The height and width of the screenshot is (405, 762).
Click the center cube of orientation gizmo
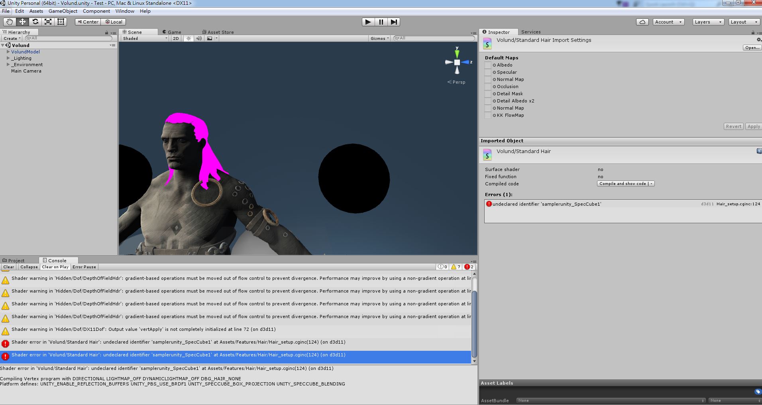coord(457,62)
